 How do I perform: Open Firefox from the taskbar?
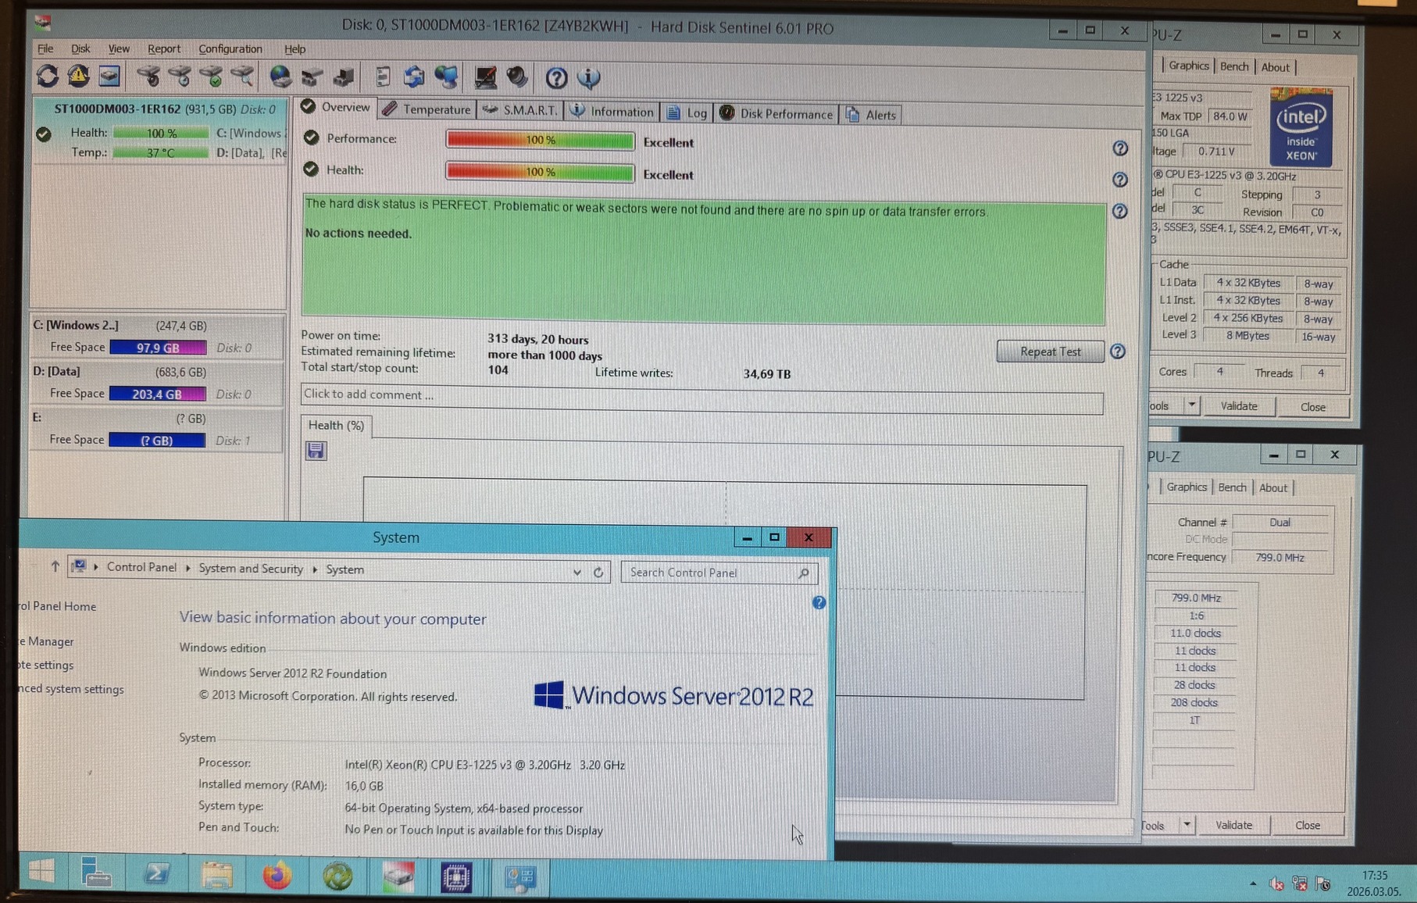pos(277,876)
